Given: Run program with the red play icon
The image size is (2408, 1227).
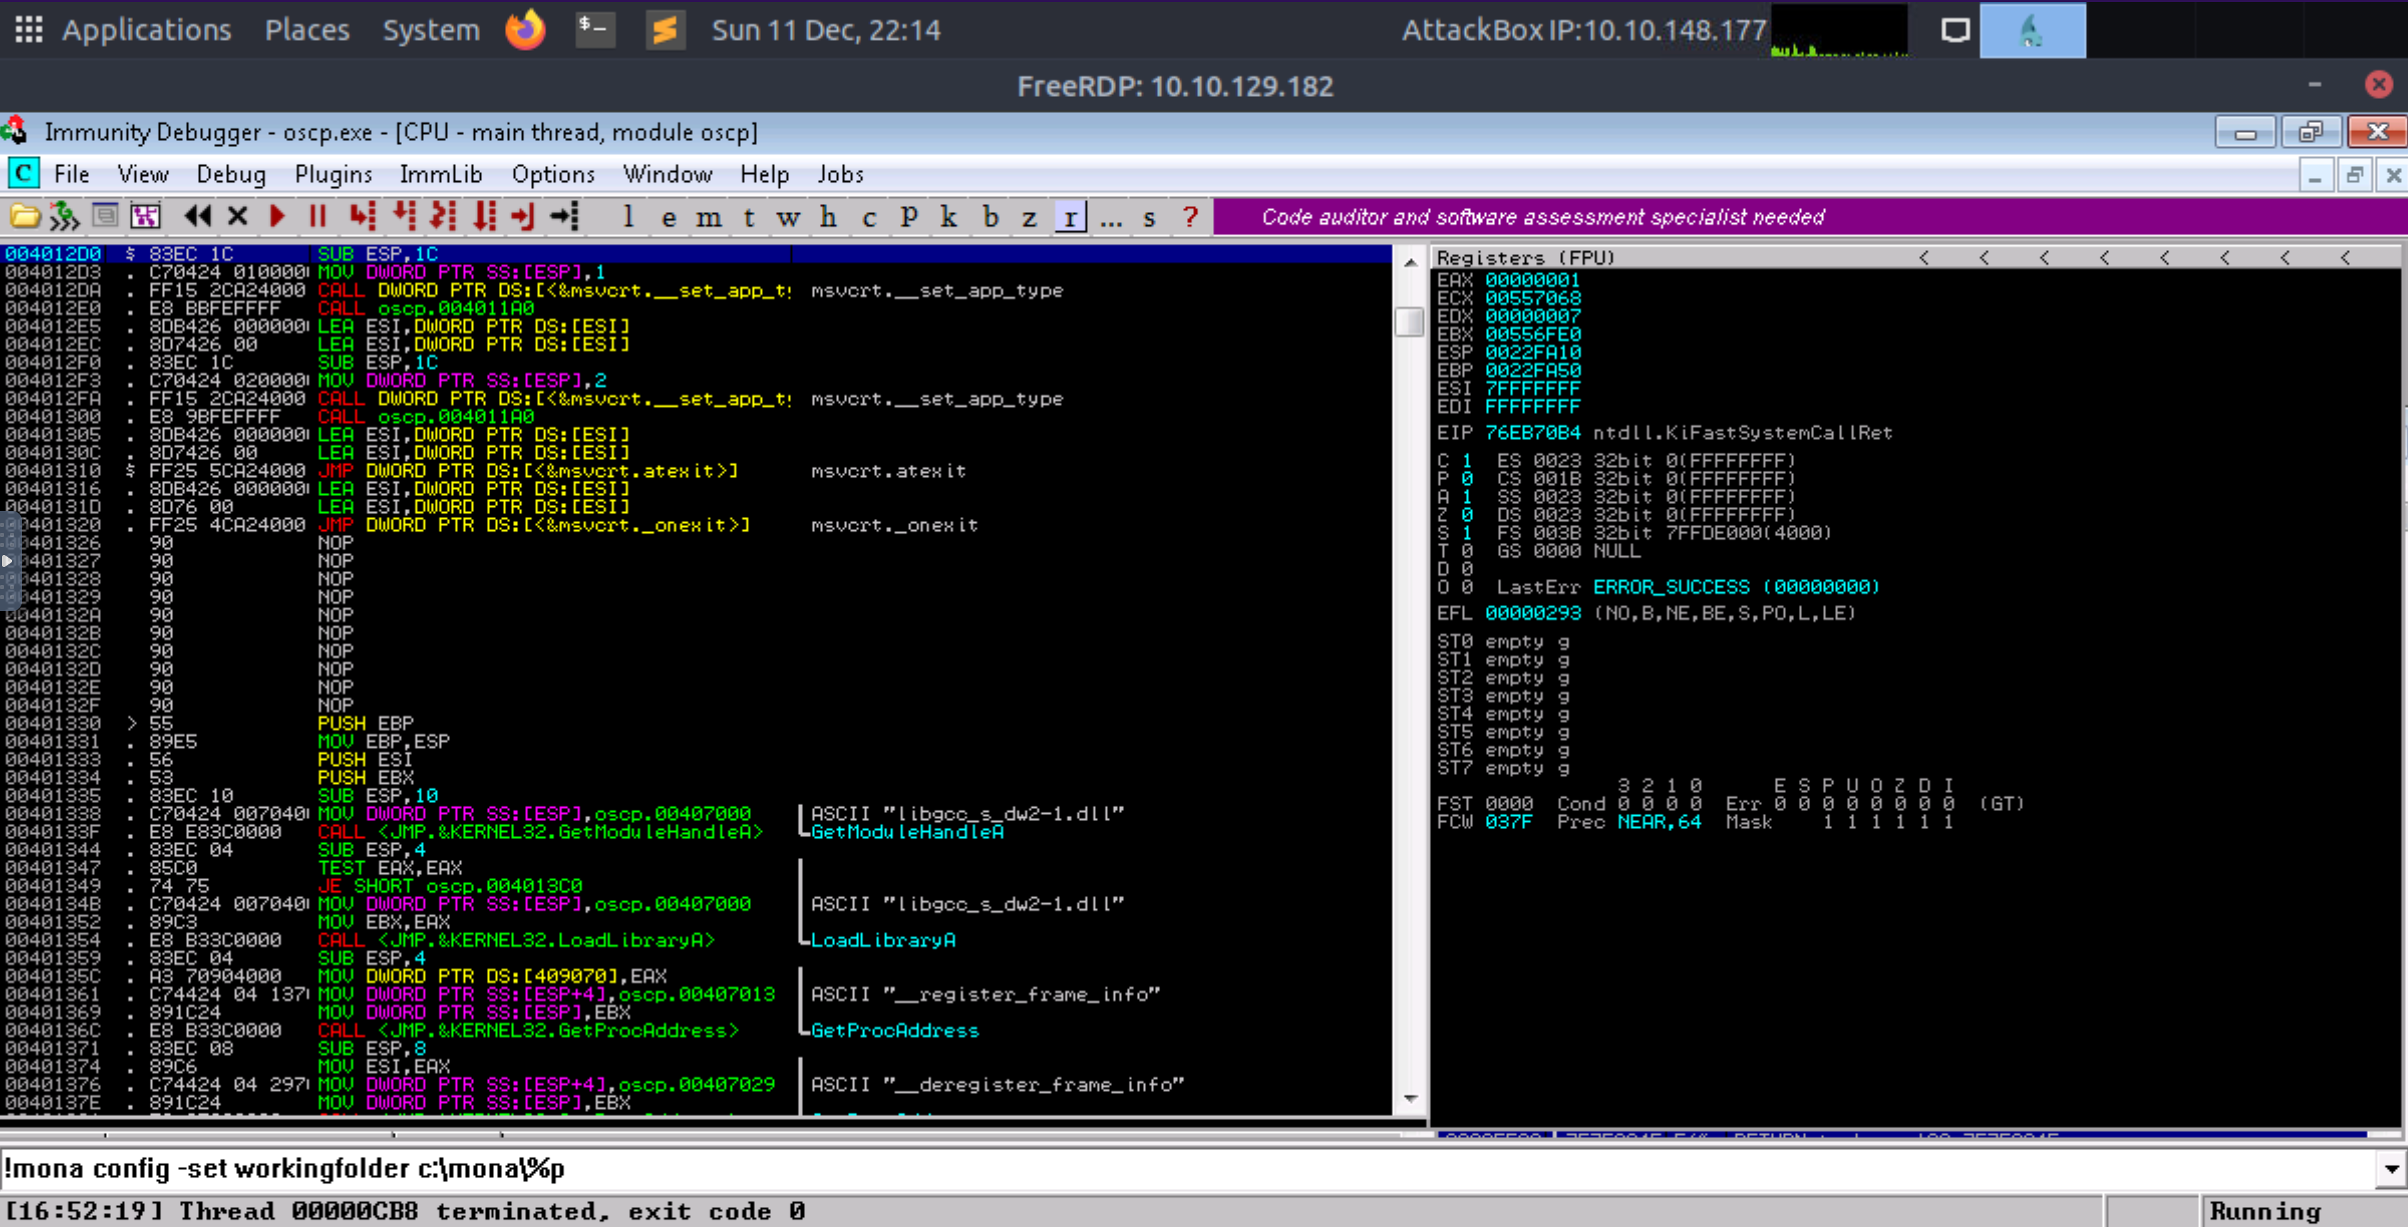Looking at the screenshot, I should [x=277, y=217].
